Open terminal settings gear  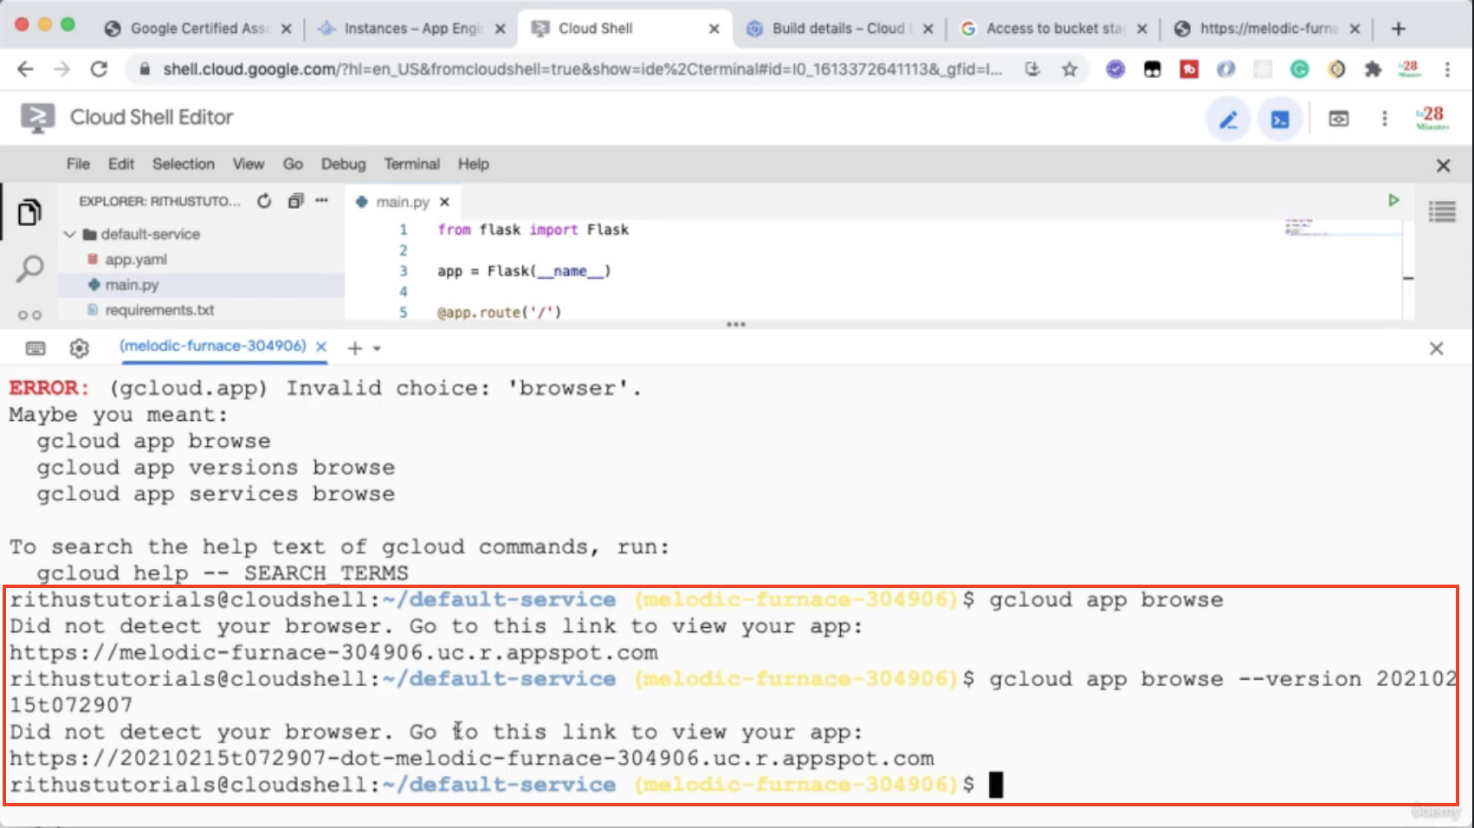(79, 348)
